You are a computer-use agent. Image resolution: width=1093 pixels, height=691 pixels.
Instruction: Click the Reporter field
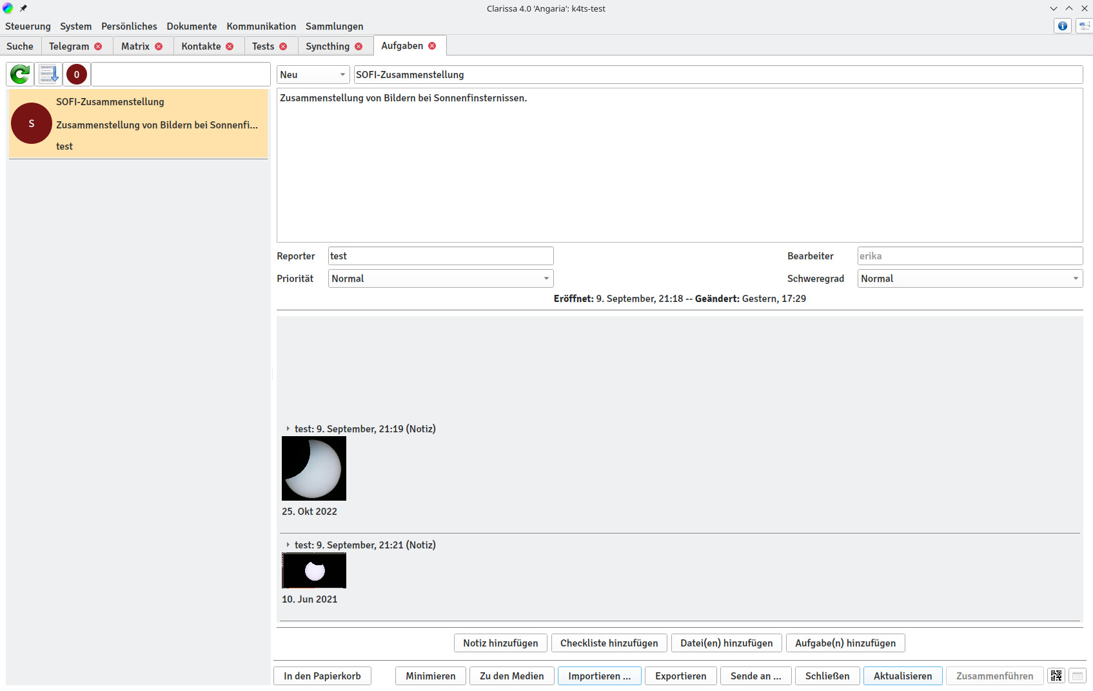(x=440, y=255)
